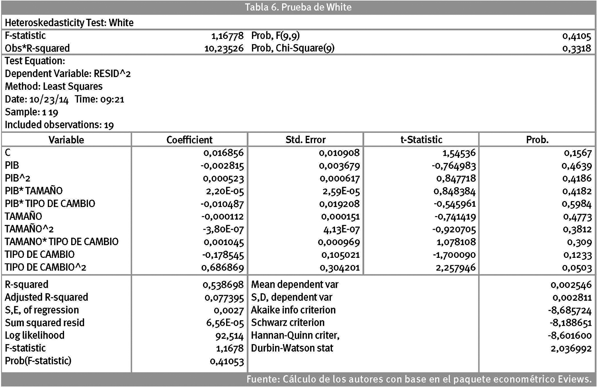
Task: Click the 'Durbin-Watson stat' label
Action: tap(292, 348)
